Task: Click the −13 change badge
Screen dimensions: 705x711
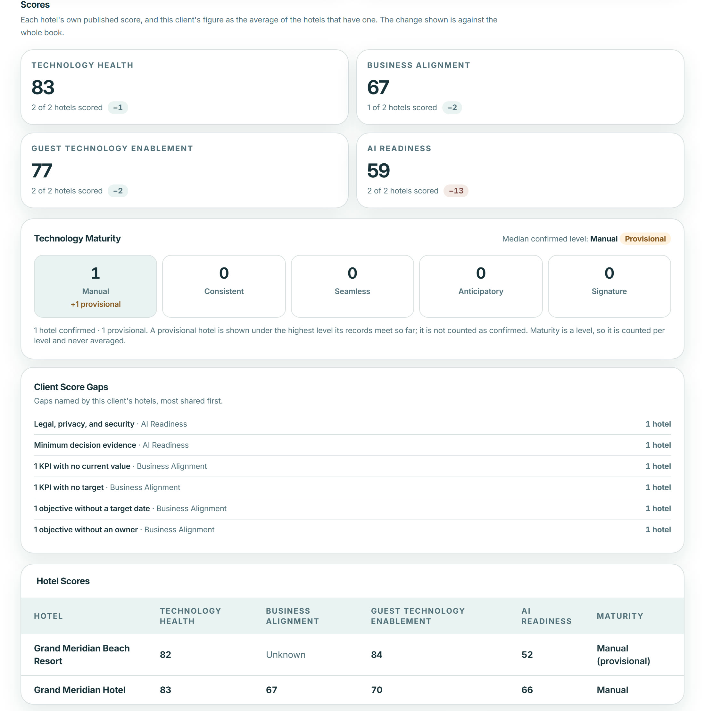Action: tap(456, 191)
